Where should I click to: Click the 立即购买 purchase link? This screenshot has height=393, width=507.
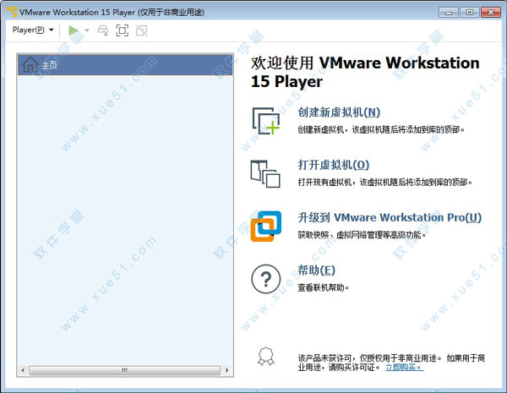[x=404, y=367]
